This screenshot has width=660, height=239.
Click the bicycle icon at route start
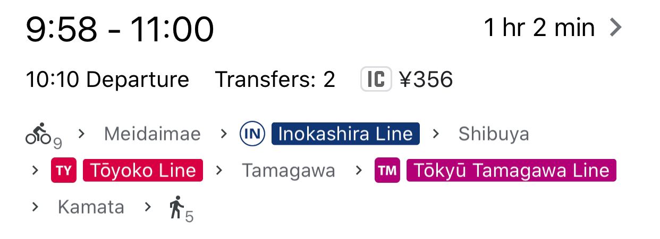(39, 134)
